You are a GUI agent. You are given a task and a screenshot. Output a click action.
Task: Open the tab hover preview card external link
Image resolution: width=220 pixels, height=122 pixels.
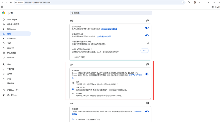pos(147,43)
